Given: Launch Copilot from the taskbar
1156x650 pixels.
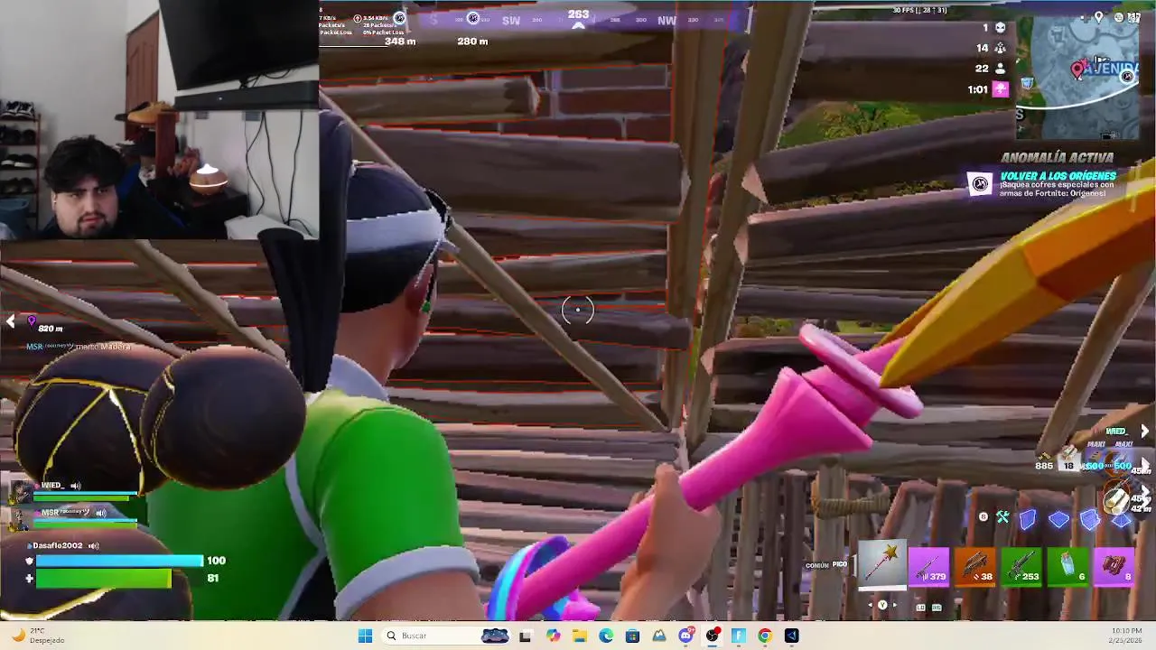Looking at the screenshot, I should click(x=553, y=636).
